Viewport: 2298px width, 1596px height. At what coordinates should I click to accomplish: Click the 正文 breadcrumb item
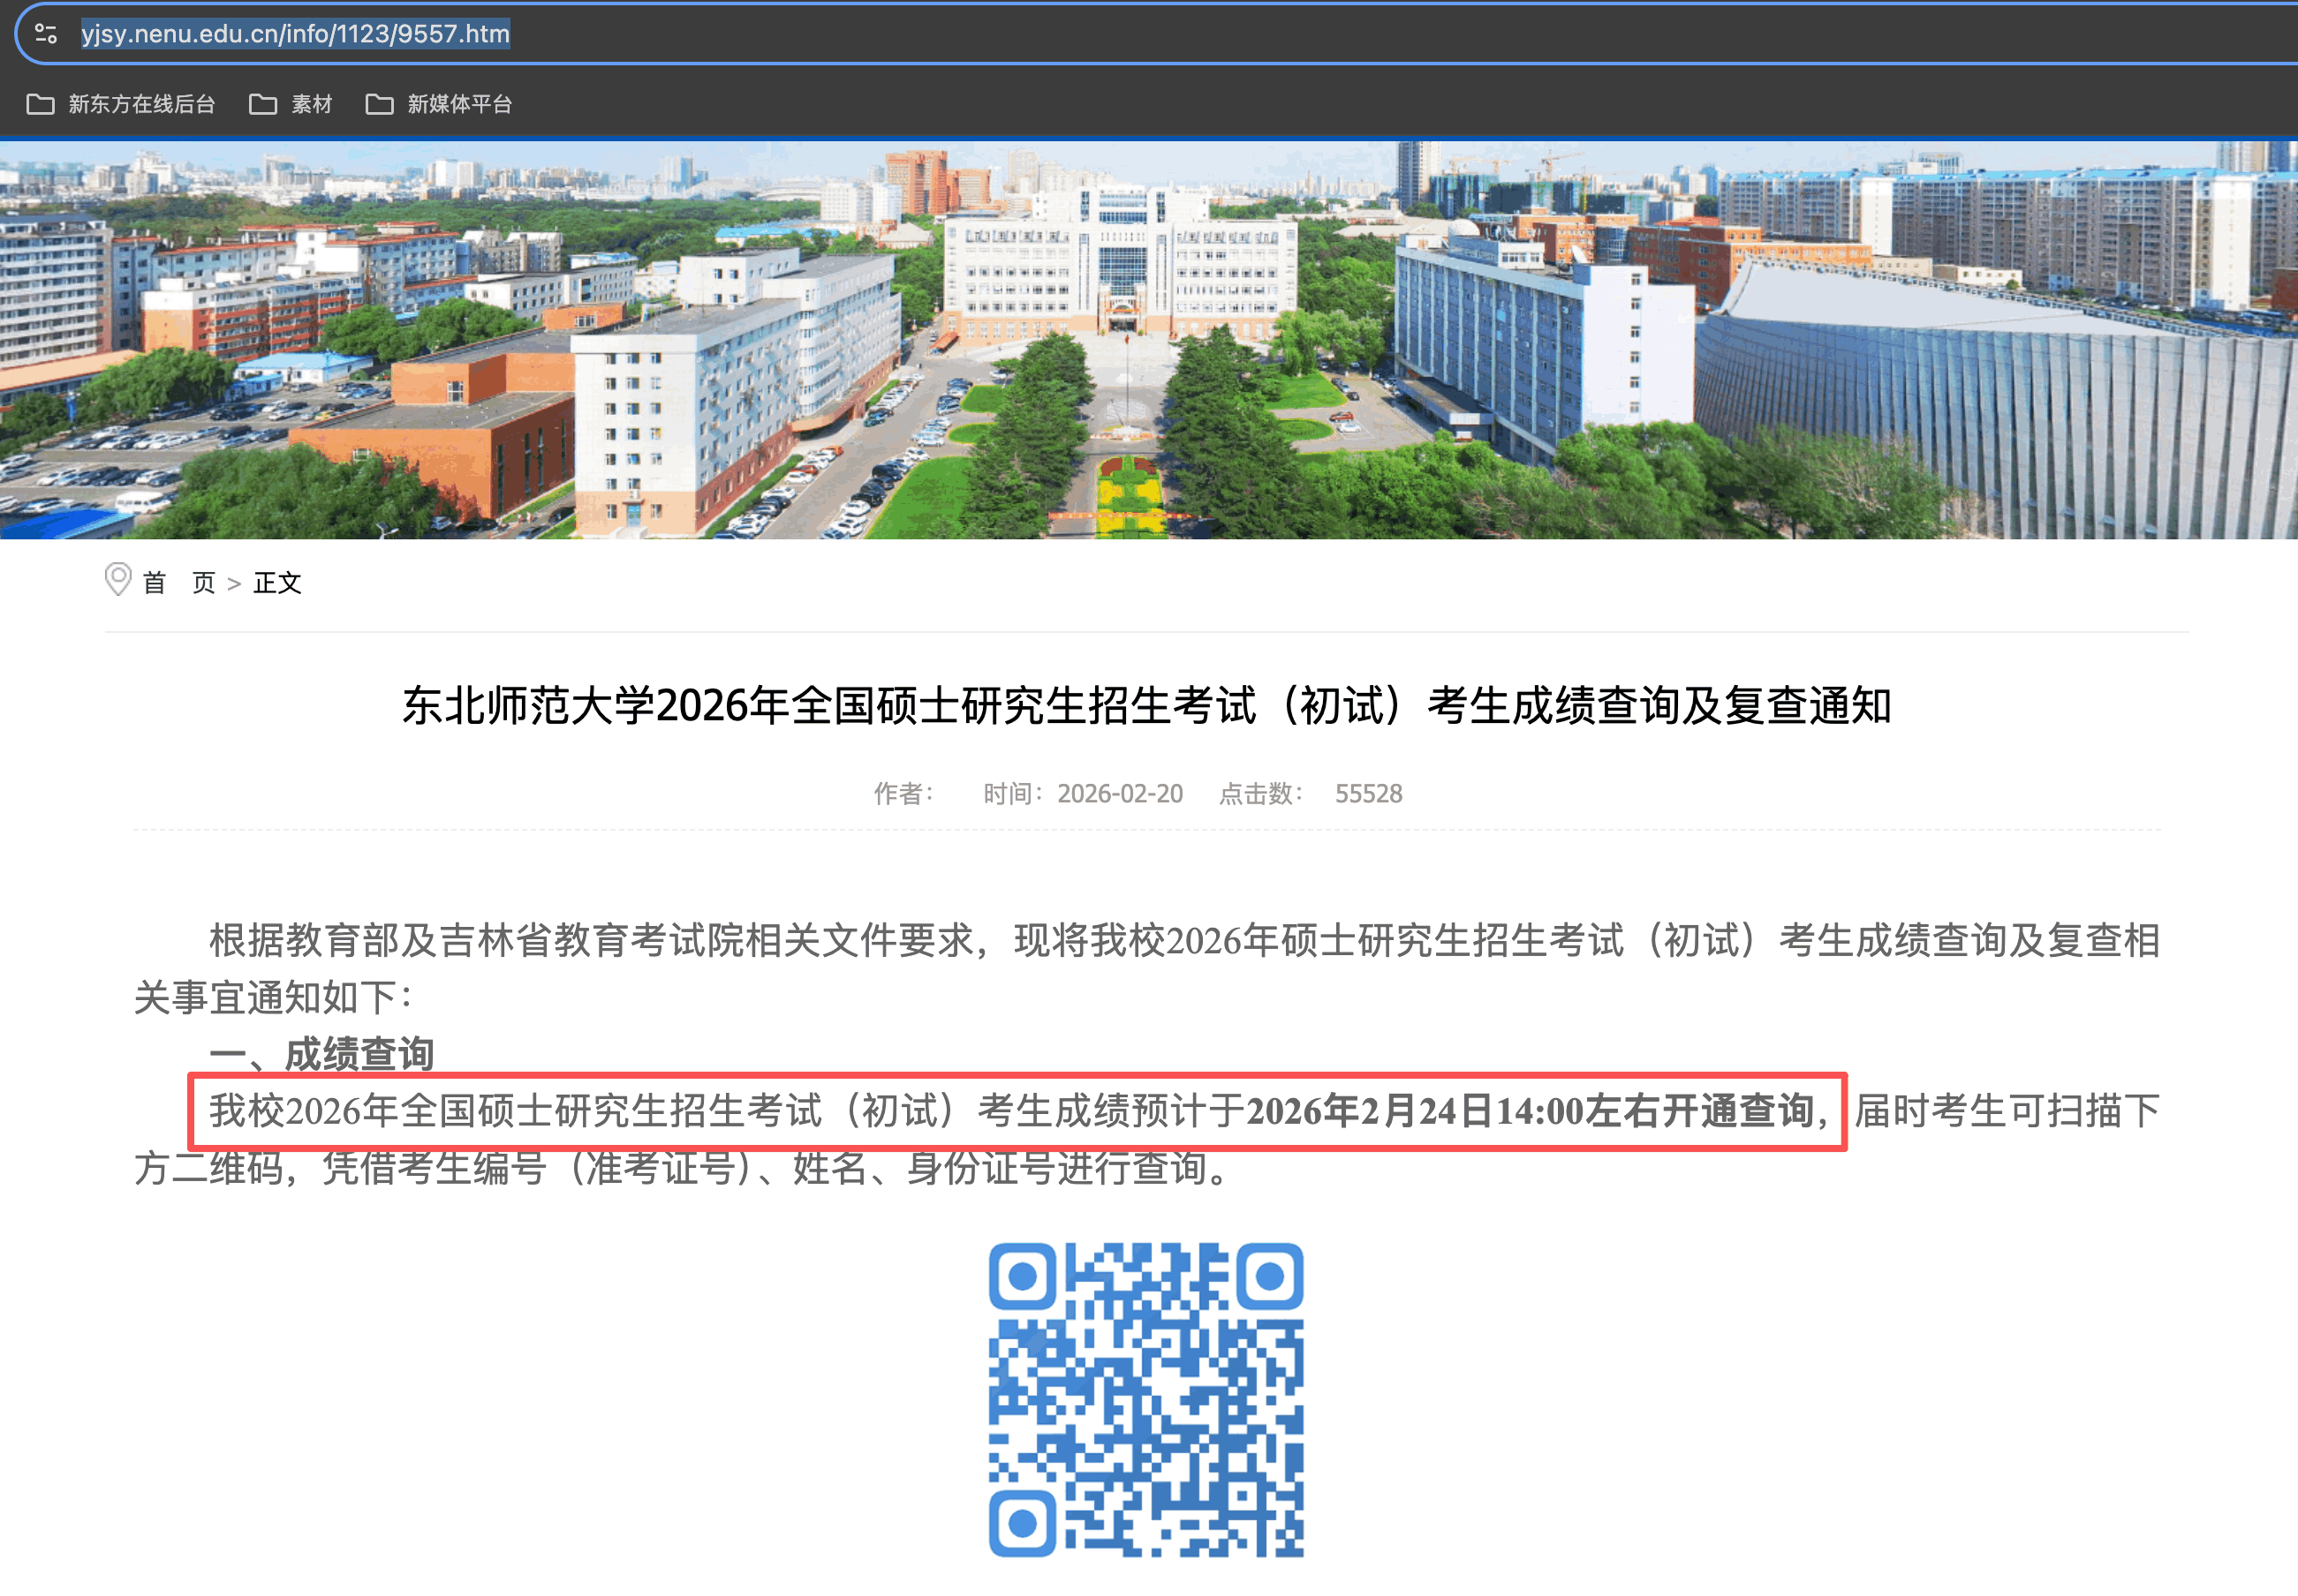point(277,583)
